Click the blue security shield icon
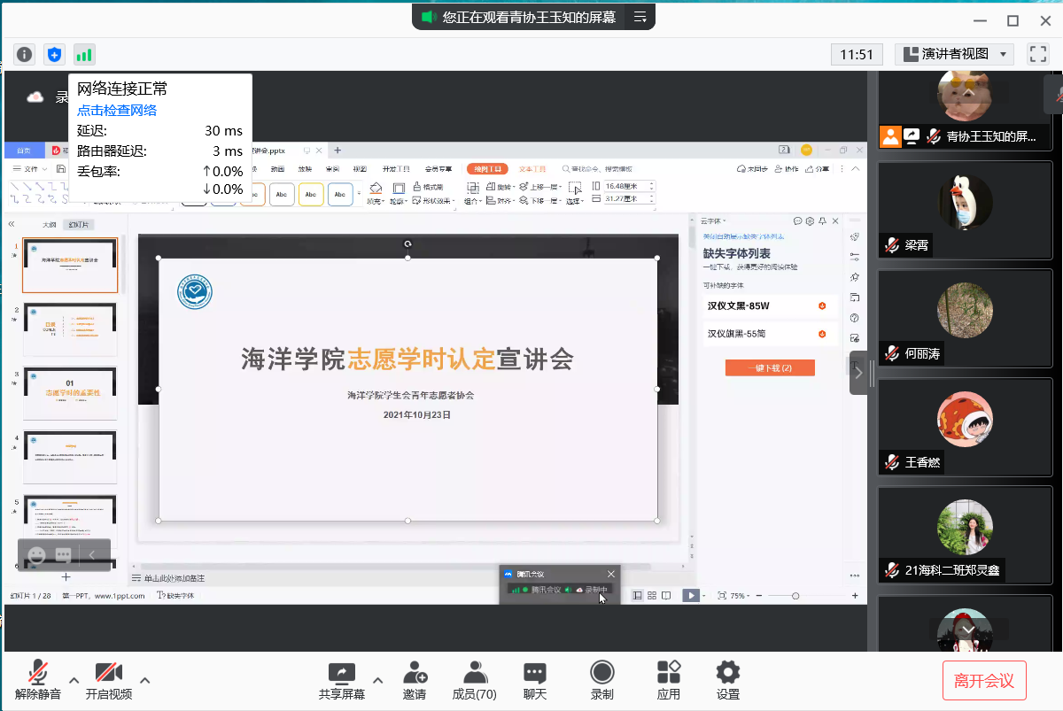Screen dimensions: 1063x711 pos(54,55)
